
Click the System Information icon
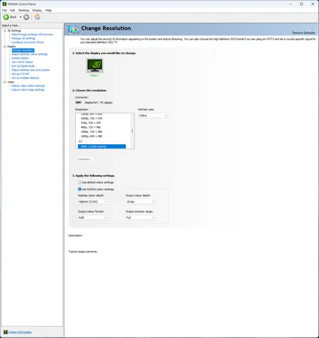pos(5,332)
